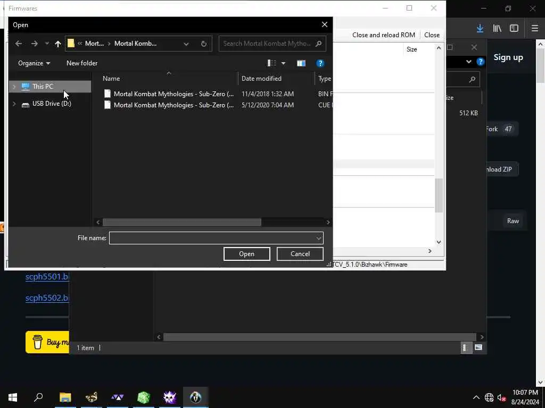The image size is (545, 408).
Task: Open the browser library icon
Action: (x=497, y=28)
